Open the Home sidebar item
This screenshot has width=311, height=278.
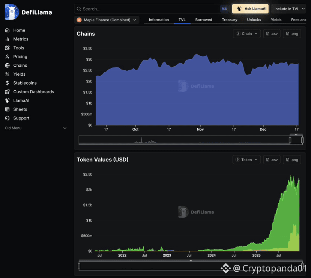pyautogui.click(x=15, y=30)
